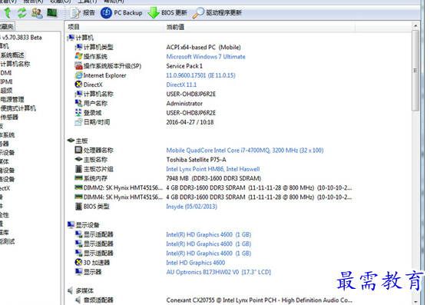The image size is (430, 305).
Task: Open 驱动程序更新 driver update
Action: (x=217, y=12)
